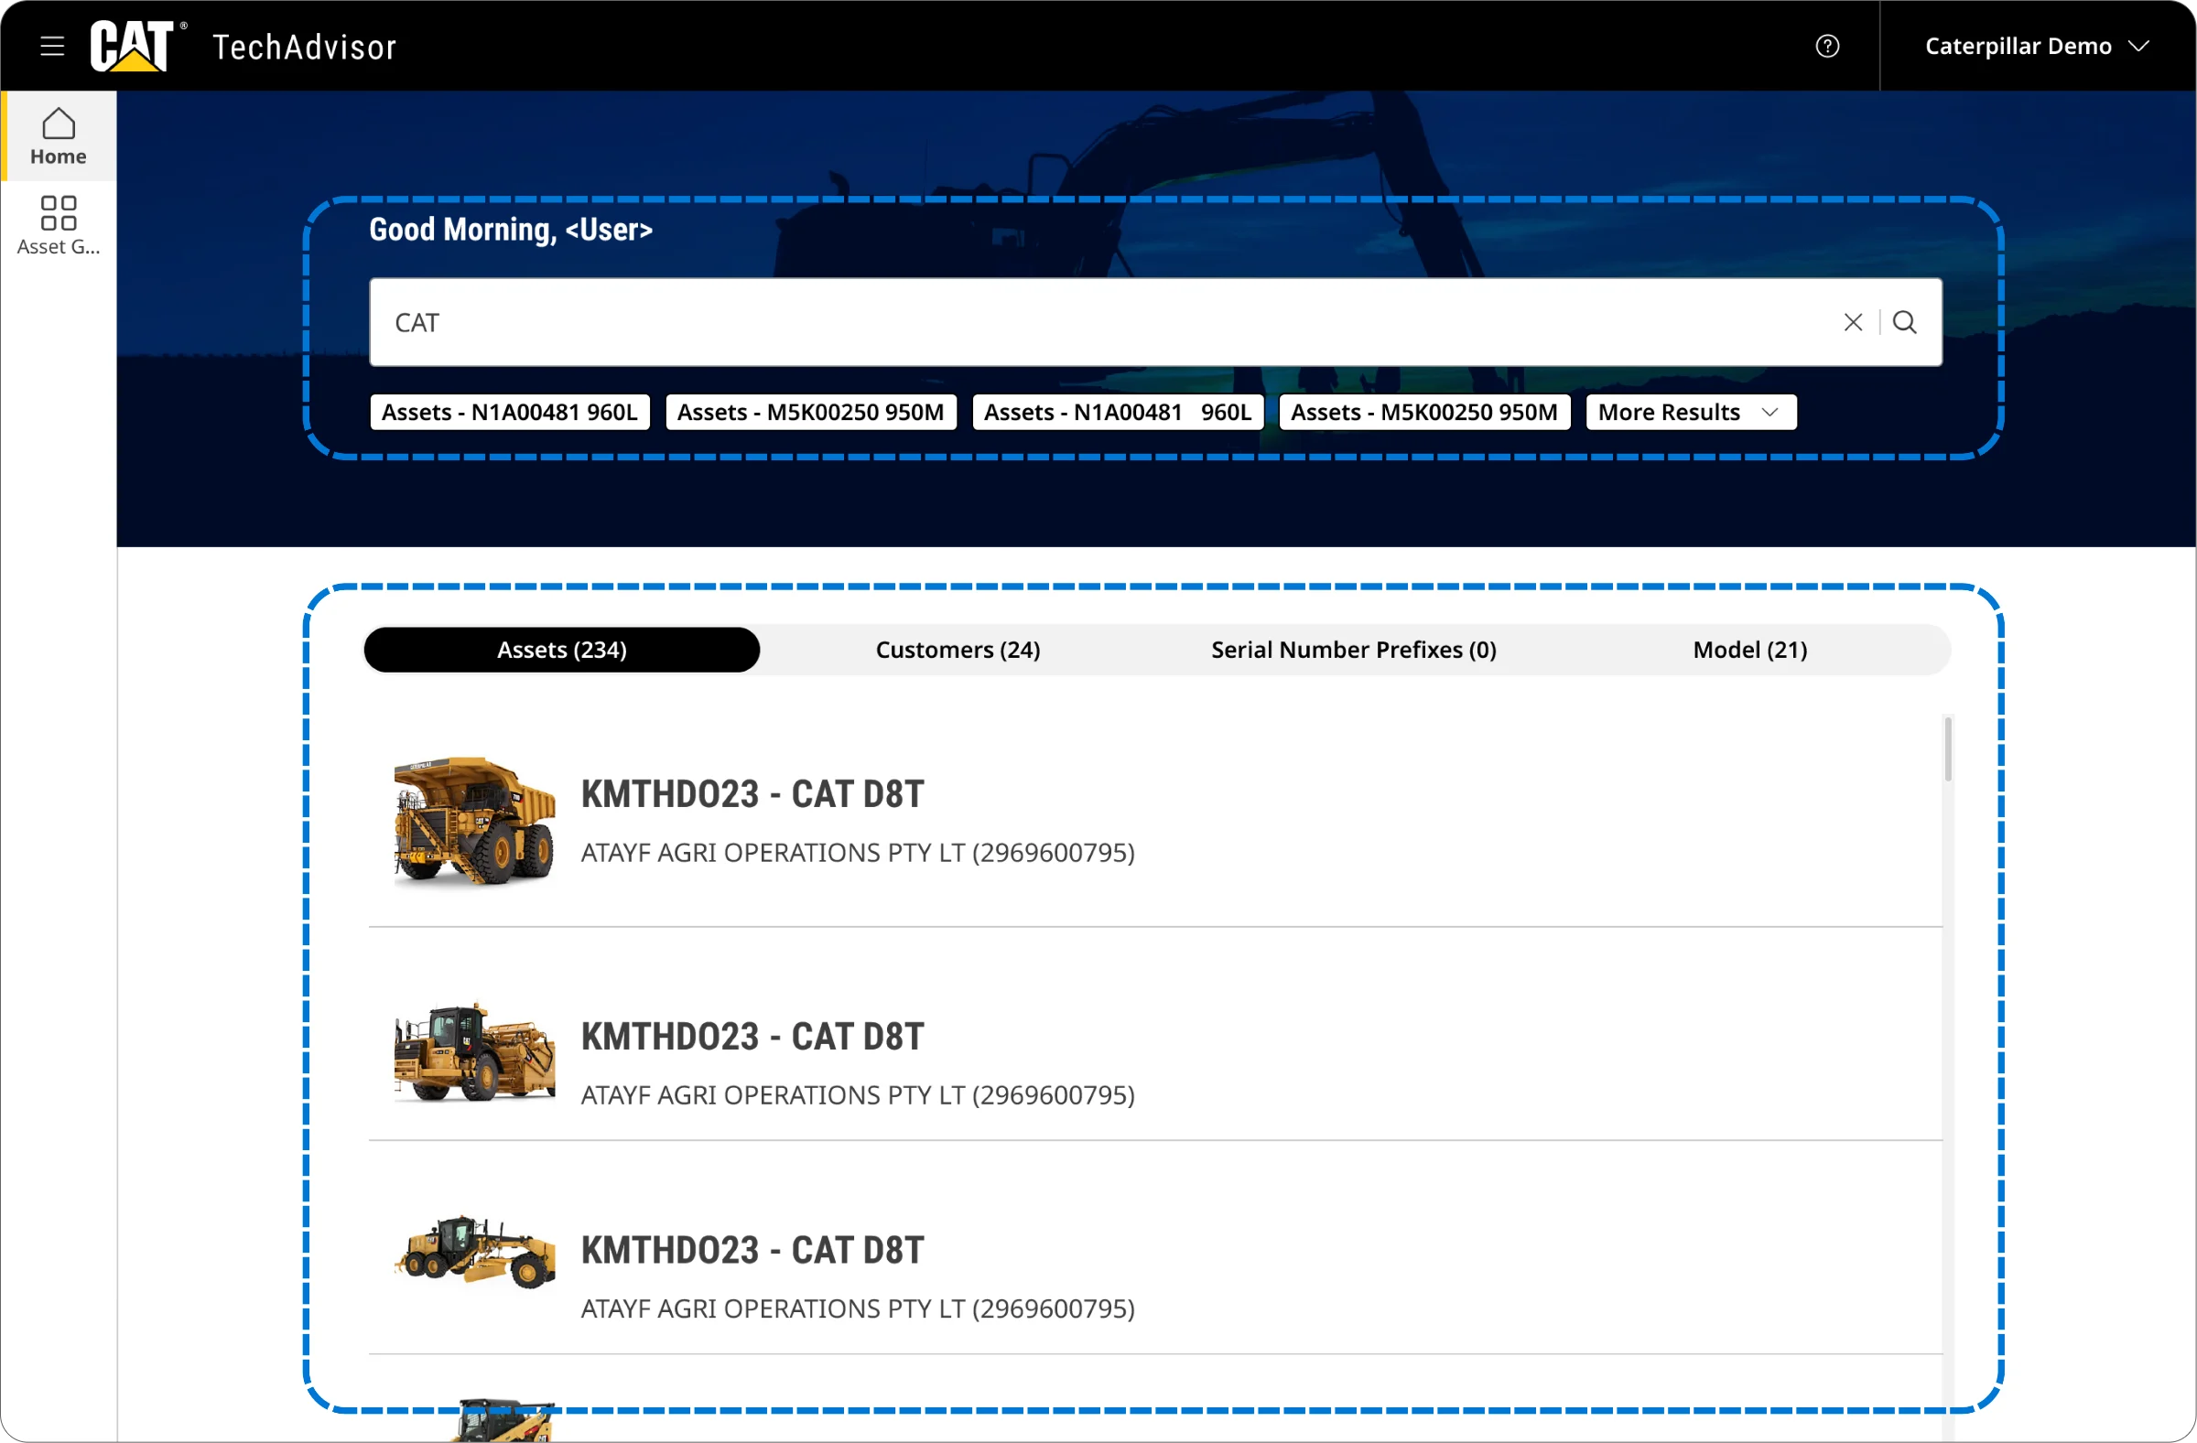Click the CAT logo

click(x=132, y=45)
